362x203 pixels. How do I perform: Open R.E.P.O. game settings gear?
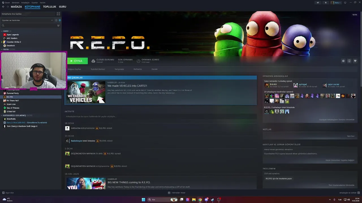tap(343, 61)
